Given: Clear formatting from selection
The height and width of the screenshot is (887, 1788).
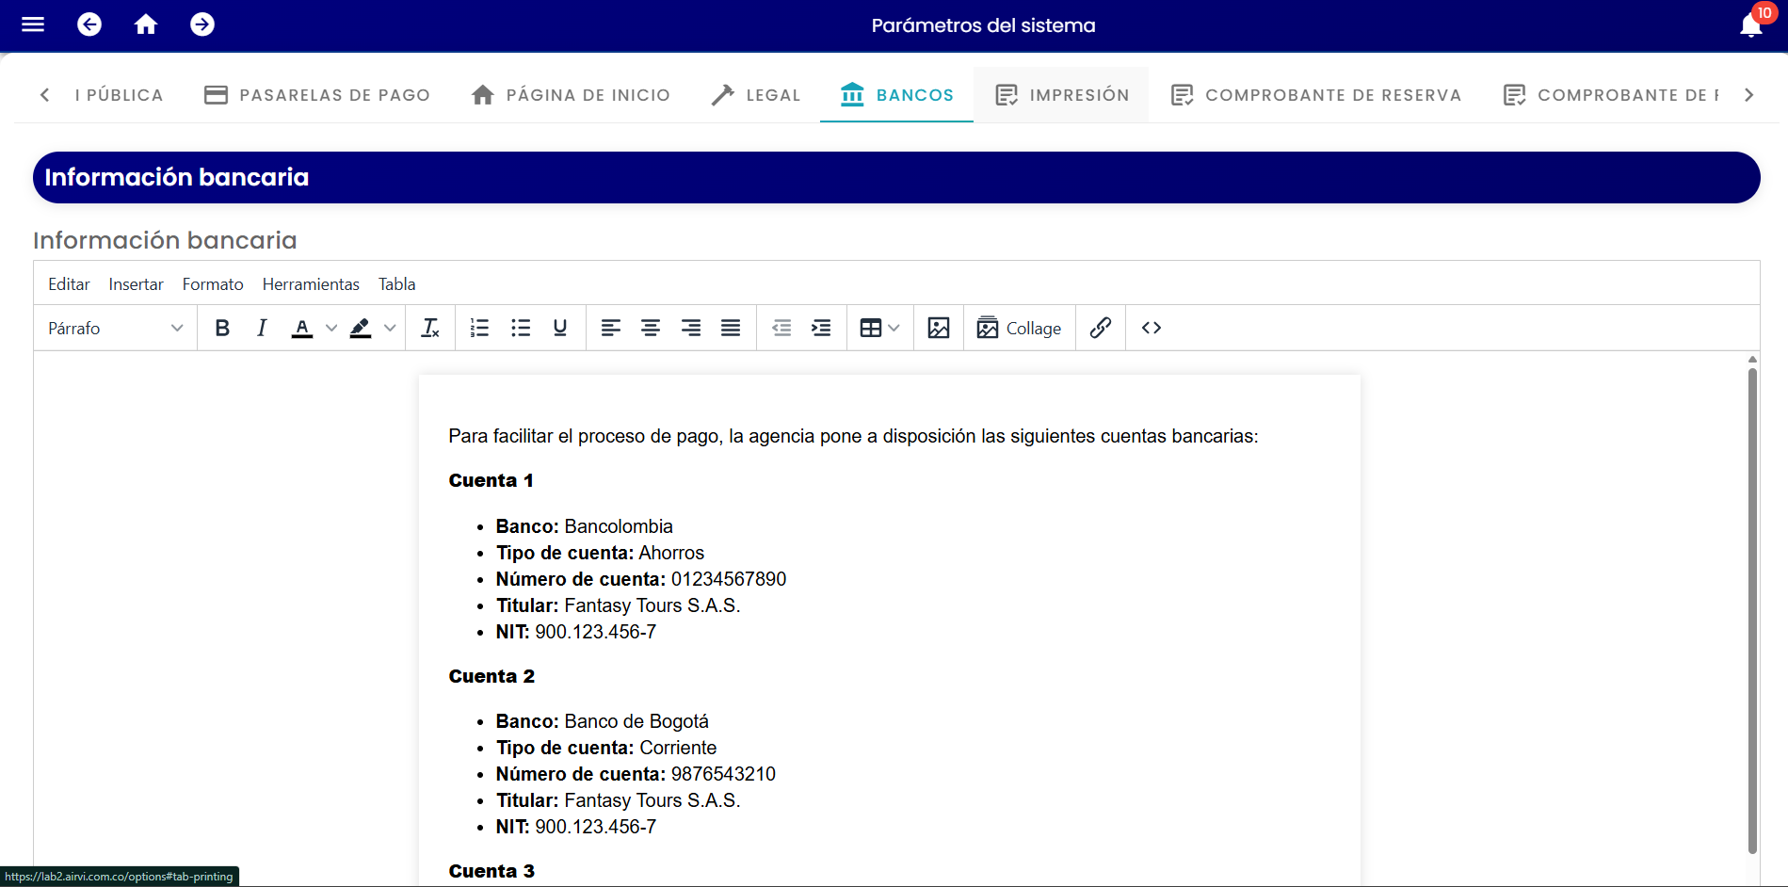Looking at the screenshot, I should click(430, 328).
